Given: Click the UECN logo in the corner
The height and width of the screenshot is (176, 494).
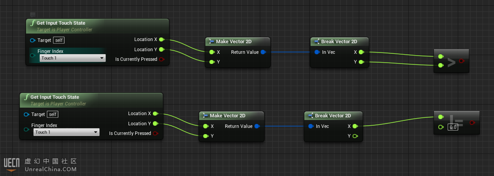Looking at the screenshot, I should pos(11,165).
